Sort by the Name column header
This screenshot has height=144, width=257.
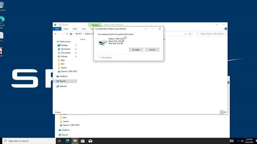[x=83, y=39]
